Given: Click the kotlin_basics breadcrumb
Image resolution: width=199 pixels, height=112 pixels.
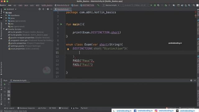Looking at the screenshot, I should pos(47,5).
